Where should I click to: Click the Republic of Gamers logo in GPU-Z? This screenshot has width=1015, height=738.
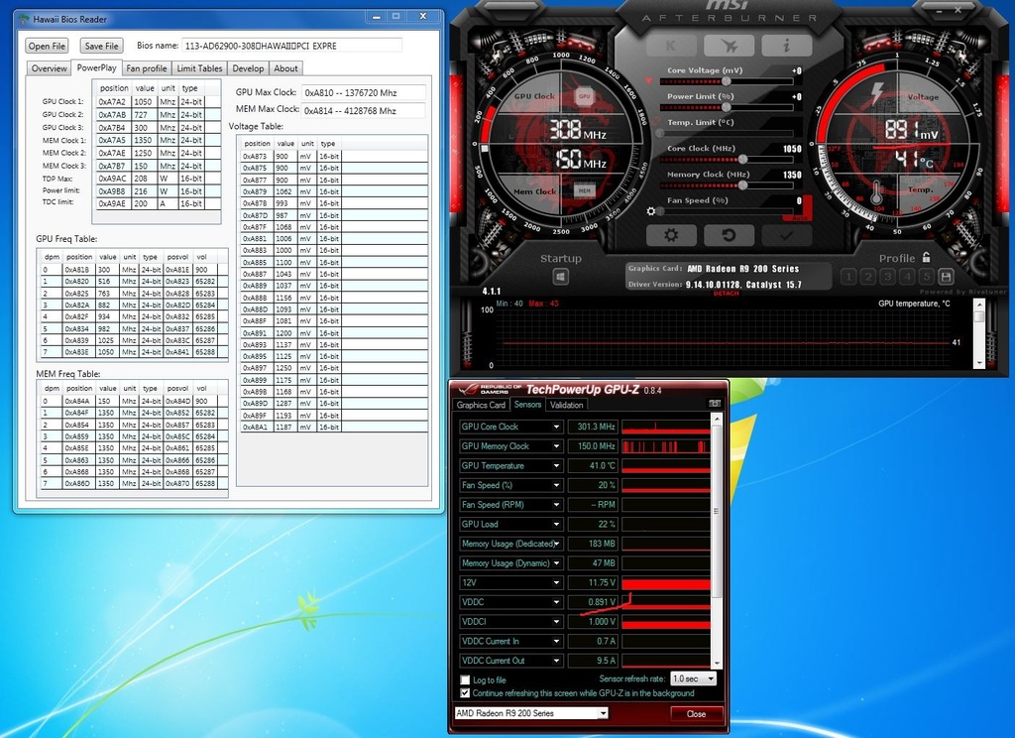click(490, 389)
